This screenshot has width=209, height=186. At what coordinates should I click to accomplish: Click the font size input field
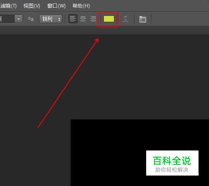[7, 19]
